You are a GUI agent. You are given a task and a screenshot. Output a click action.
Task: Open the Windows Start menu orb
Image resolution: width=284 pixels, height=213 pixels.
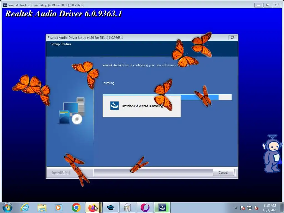(x=7, y=207)
